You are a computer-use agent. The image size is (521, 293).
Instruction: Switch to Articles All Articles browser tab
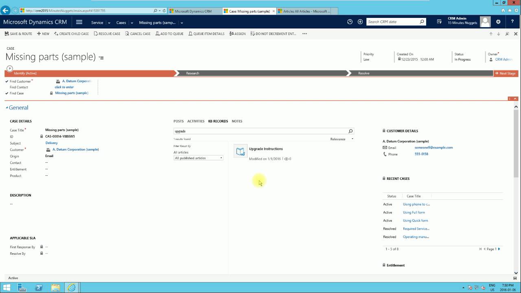coord(307,11)
